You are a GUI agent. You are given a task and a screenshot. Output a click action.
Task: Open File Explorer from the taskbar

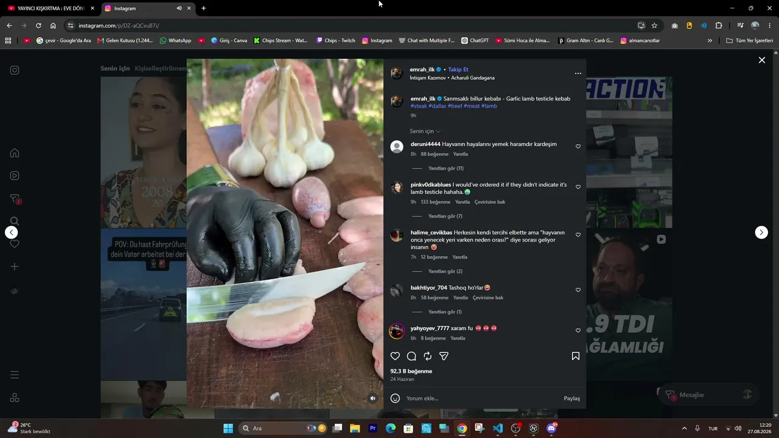(x=355, y=428)
